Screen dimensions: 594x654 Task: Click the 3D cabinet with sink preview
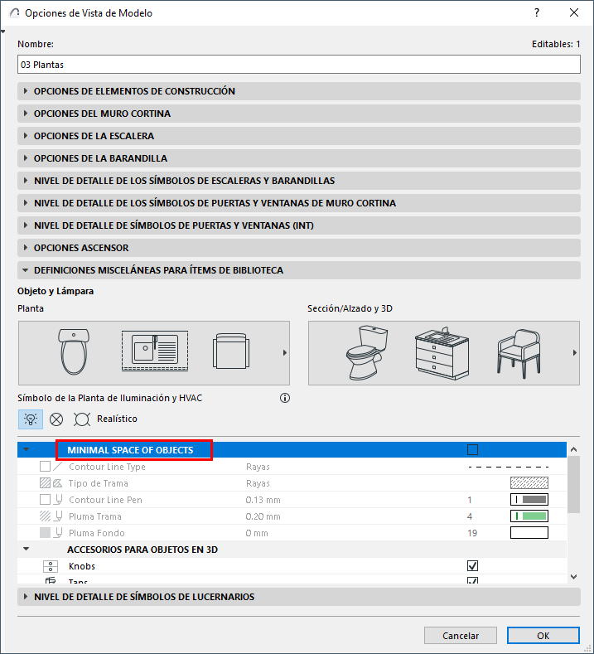coord(442,353)
